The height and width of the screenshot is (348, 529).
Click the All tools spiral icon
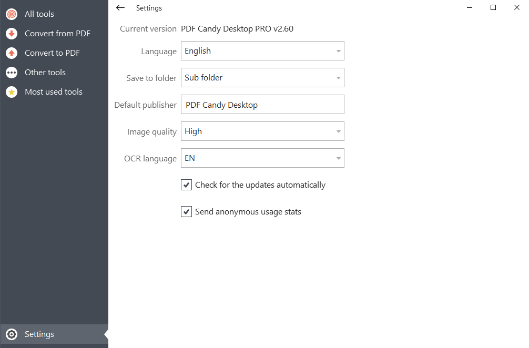pyautogui.click(x=12, y=14)
